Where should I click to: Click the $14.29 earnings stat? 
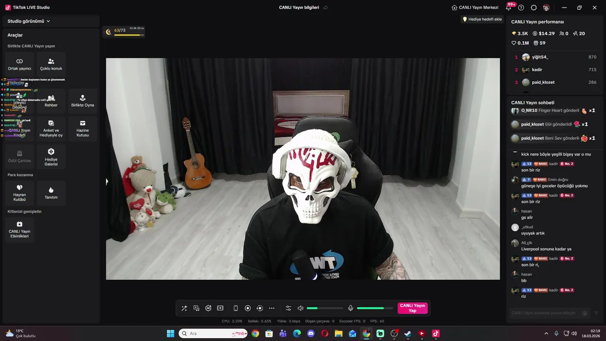point(544,34)
